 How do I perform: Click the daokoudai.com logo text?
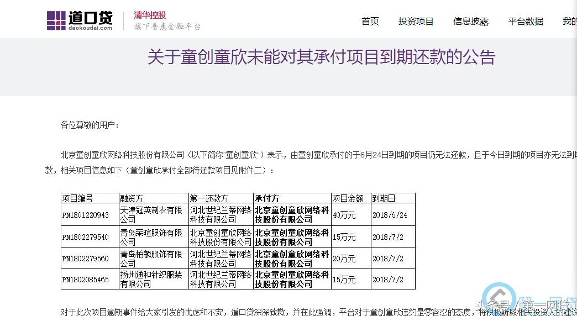pyautogui.click(x=91, y=28)
